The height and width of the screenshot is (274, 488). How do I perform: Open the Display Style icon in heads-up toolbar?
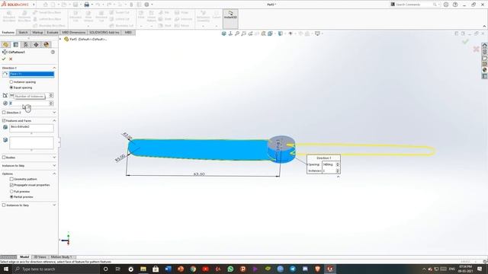click(281, 33)
